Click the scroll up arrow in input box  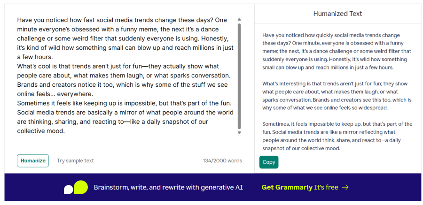pyautogui.click(x=239, y=20)
